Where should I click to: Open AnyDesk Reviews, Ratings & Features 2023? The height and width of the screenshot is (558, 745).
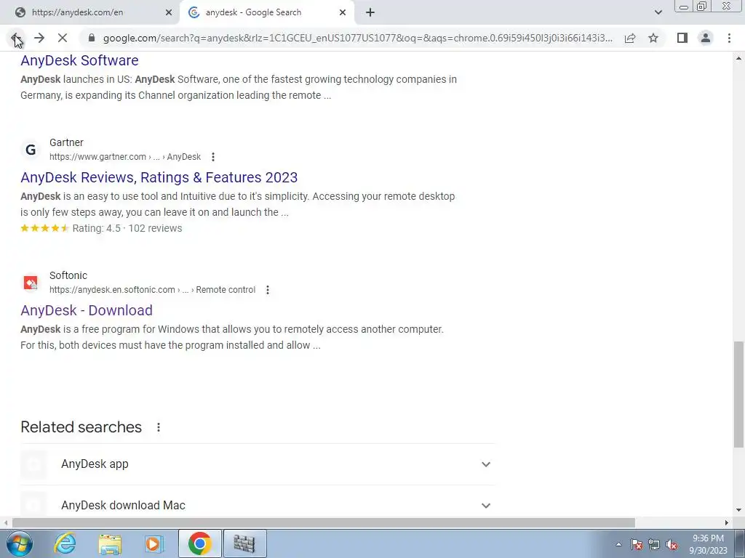(159, 177)
